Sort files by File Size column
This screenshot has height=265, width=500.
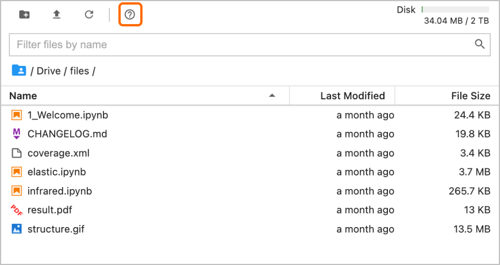point(471,96)
